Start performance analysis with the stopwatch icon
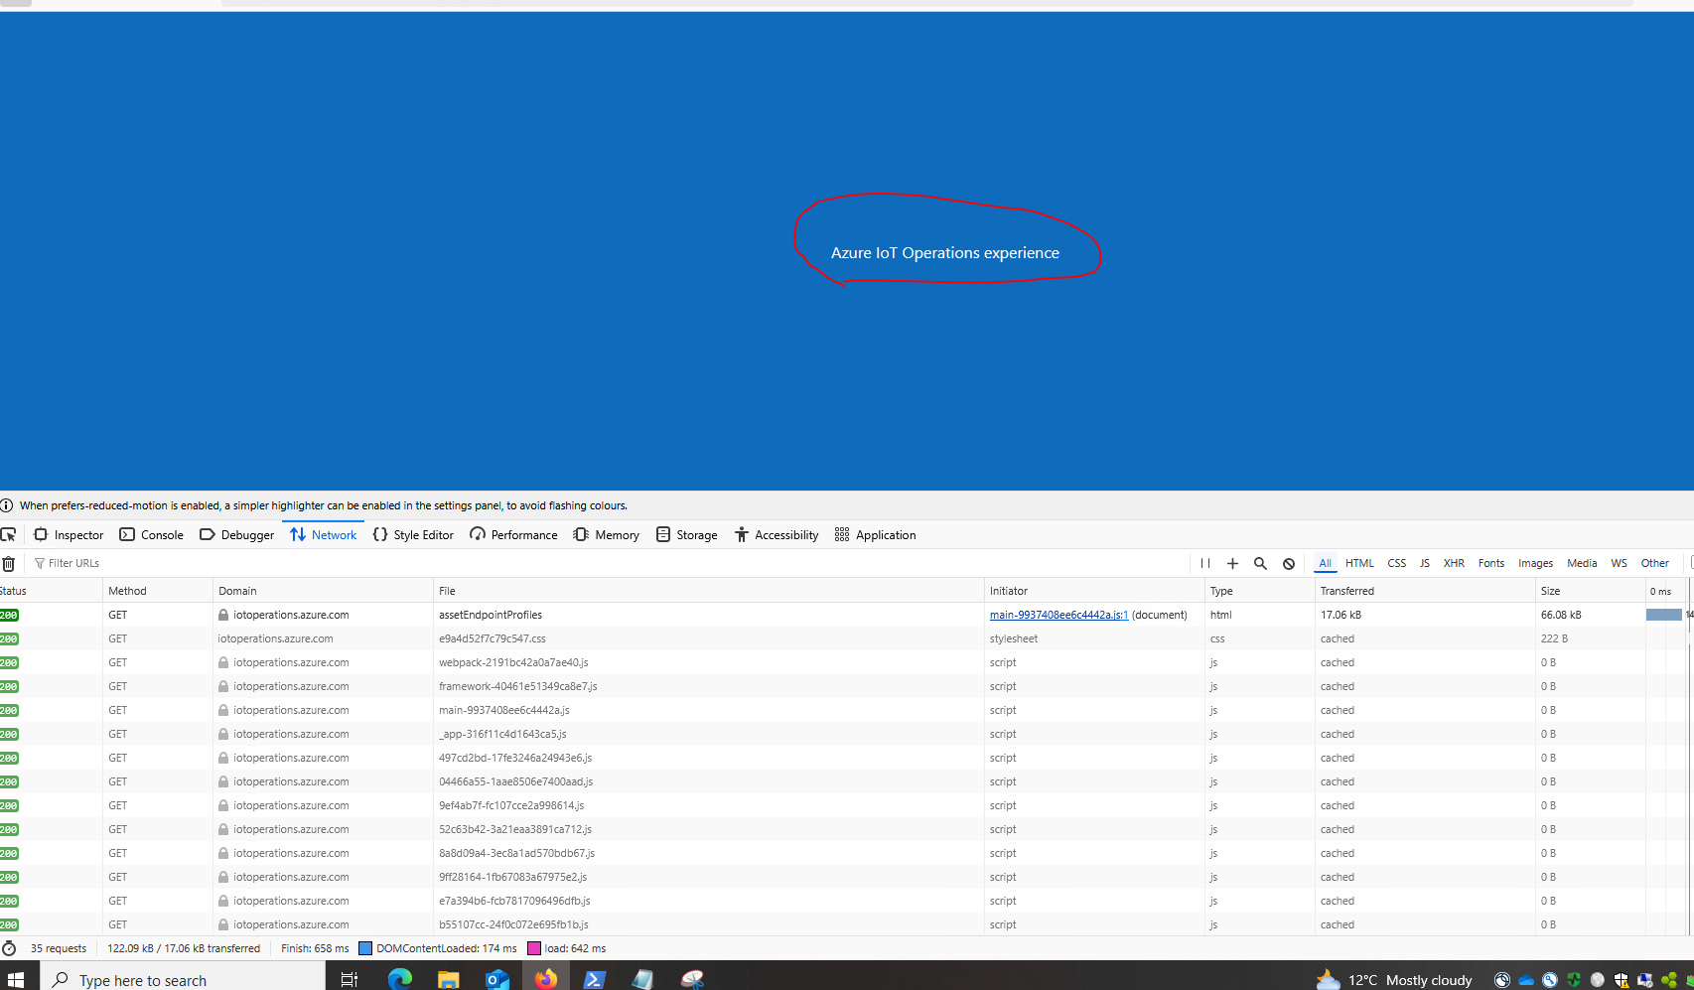The width and height of the screenshot is (1694, 990). tap(9, 948)
